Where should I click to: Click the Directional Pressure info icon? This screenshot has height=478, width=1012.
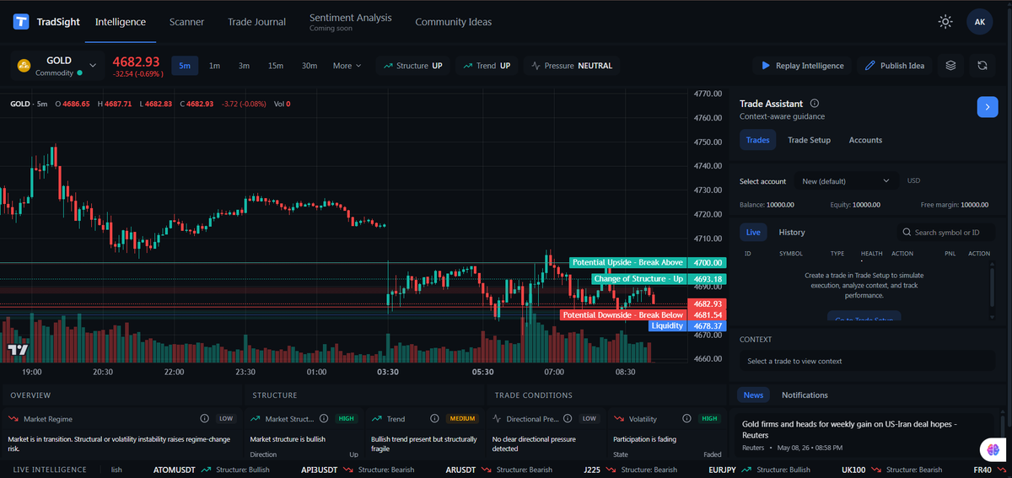[x=568, y=418]
